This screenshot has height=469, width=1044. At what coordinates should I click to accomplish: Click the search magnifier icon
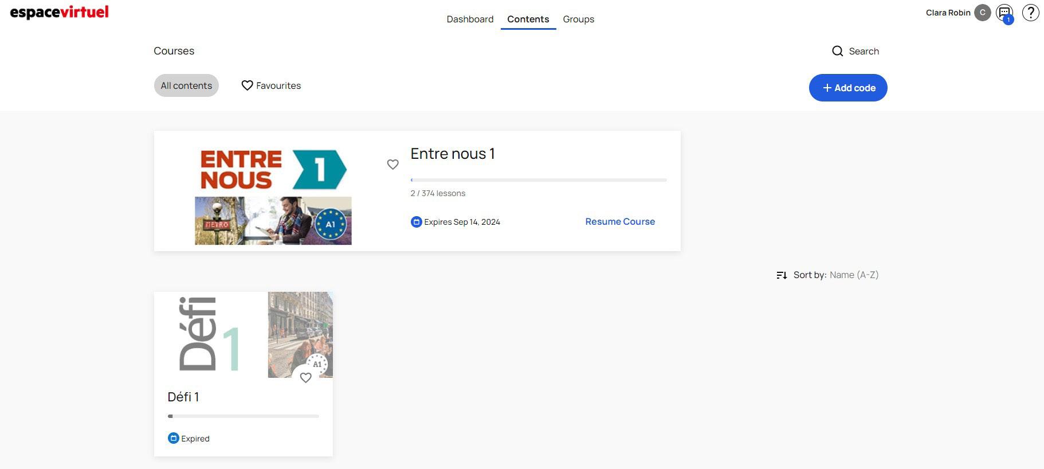click(837, 51)
